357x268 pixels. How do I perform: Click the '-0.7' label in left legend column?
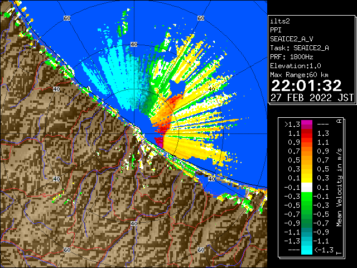[x=292, y=214]
